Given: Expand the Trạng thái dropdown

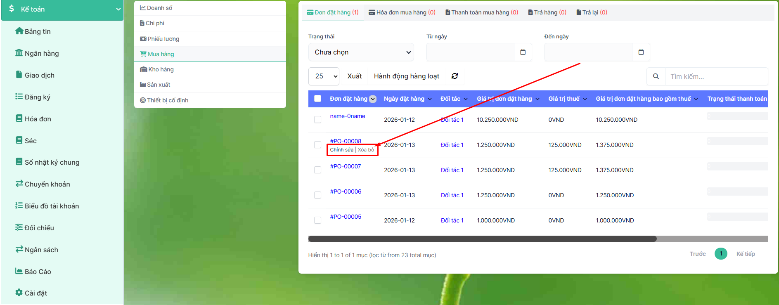Looking at the screenshot, I should click(x=361, y=52).
